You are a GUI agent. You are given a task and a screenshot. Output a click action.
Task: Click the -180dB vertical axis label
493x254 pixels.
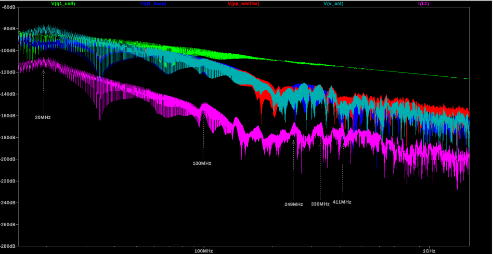click(8, 138)
